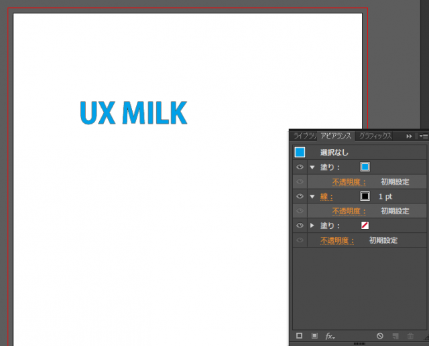Click the trash Delete Selected Item icon
This screenshot has height=346, width=429.
point(411,335)
